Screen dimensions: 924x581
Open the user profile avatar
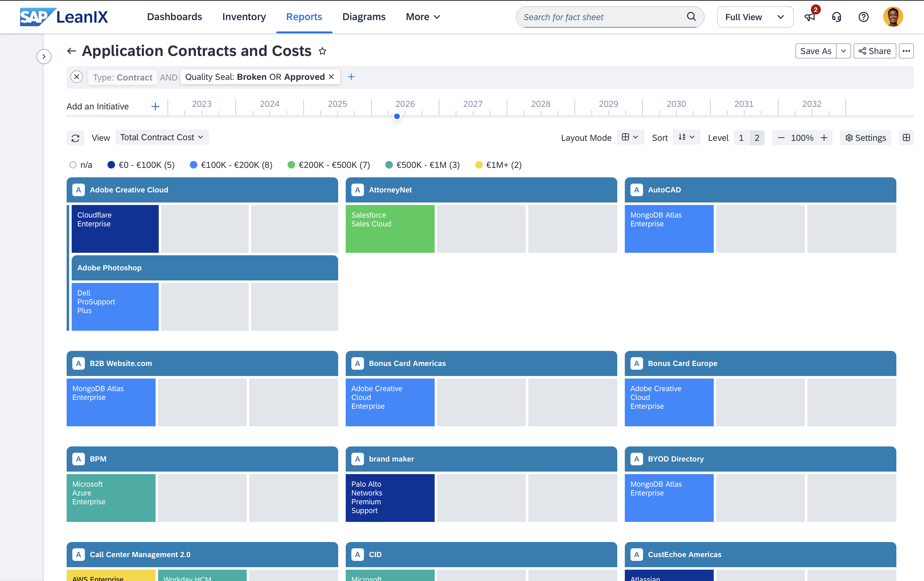[x=893, y=17]
